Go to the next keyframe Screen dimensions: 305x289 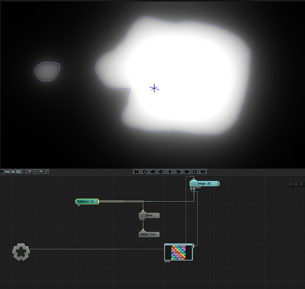(195, 172)
